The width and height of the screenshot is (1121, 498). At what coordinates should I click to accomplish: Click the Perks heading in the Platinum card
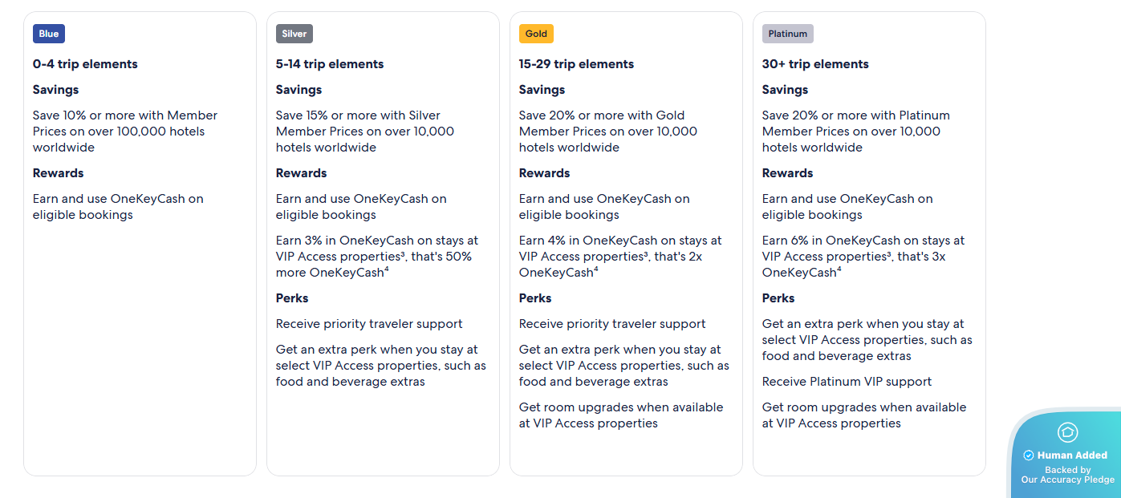778,298
